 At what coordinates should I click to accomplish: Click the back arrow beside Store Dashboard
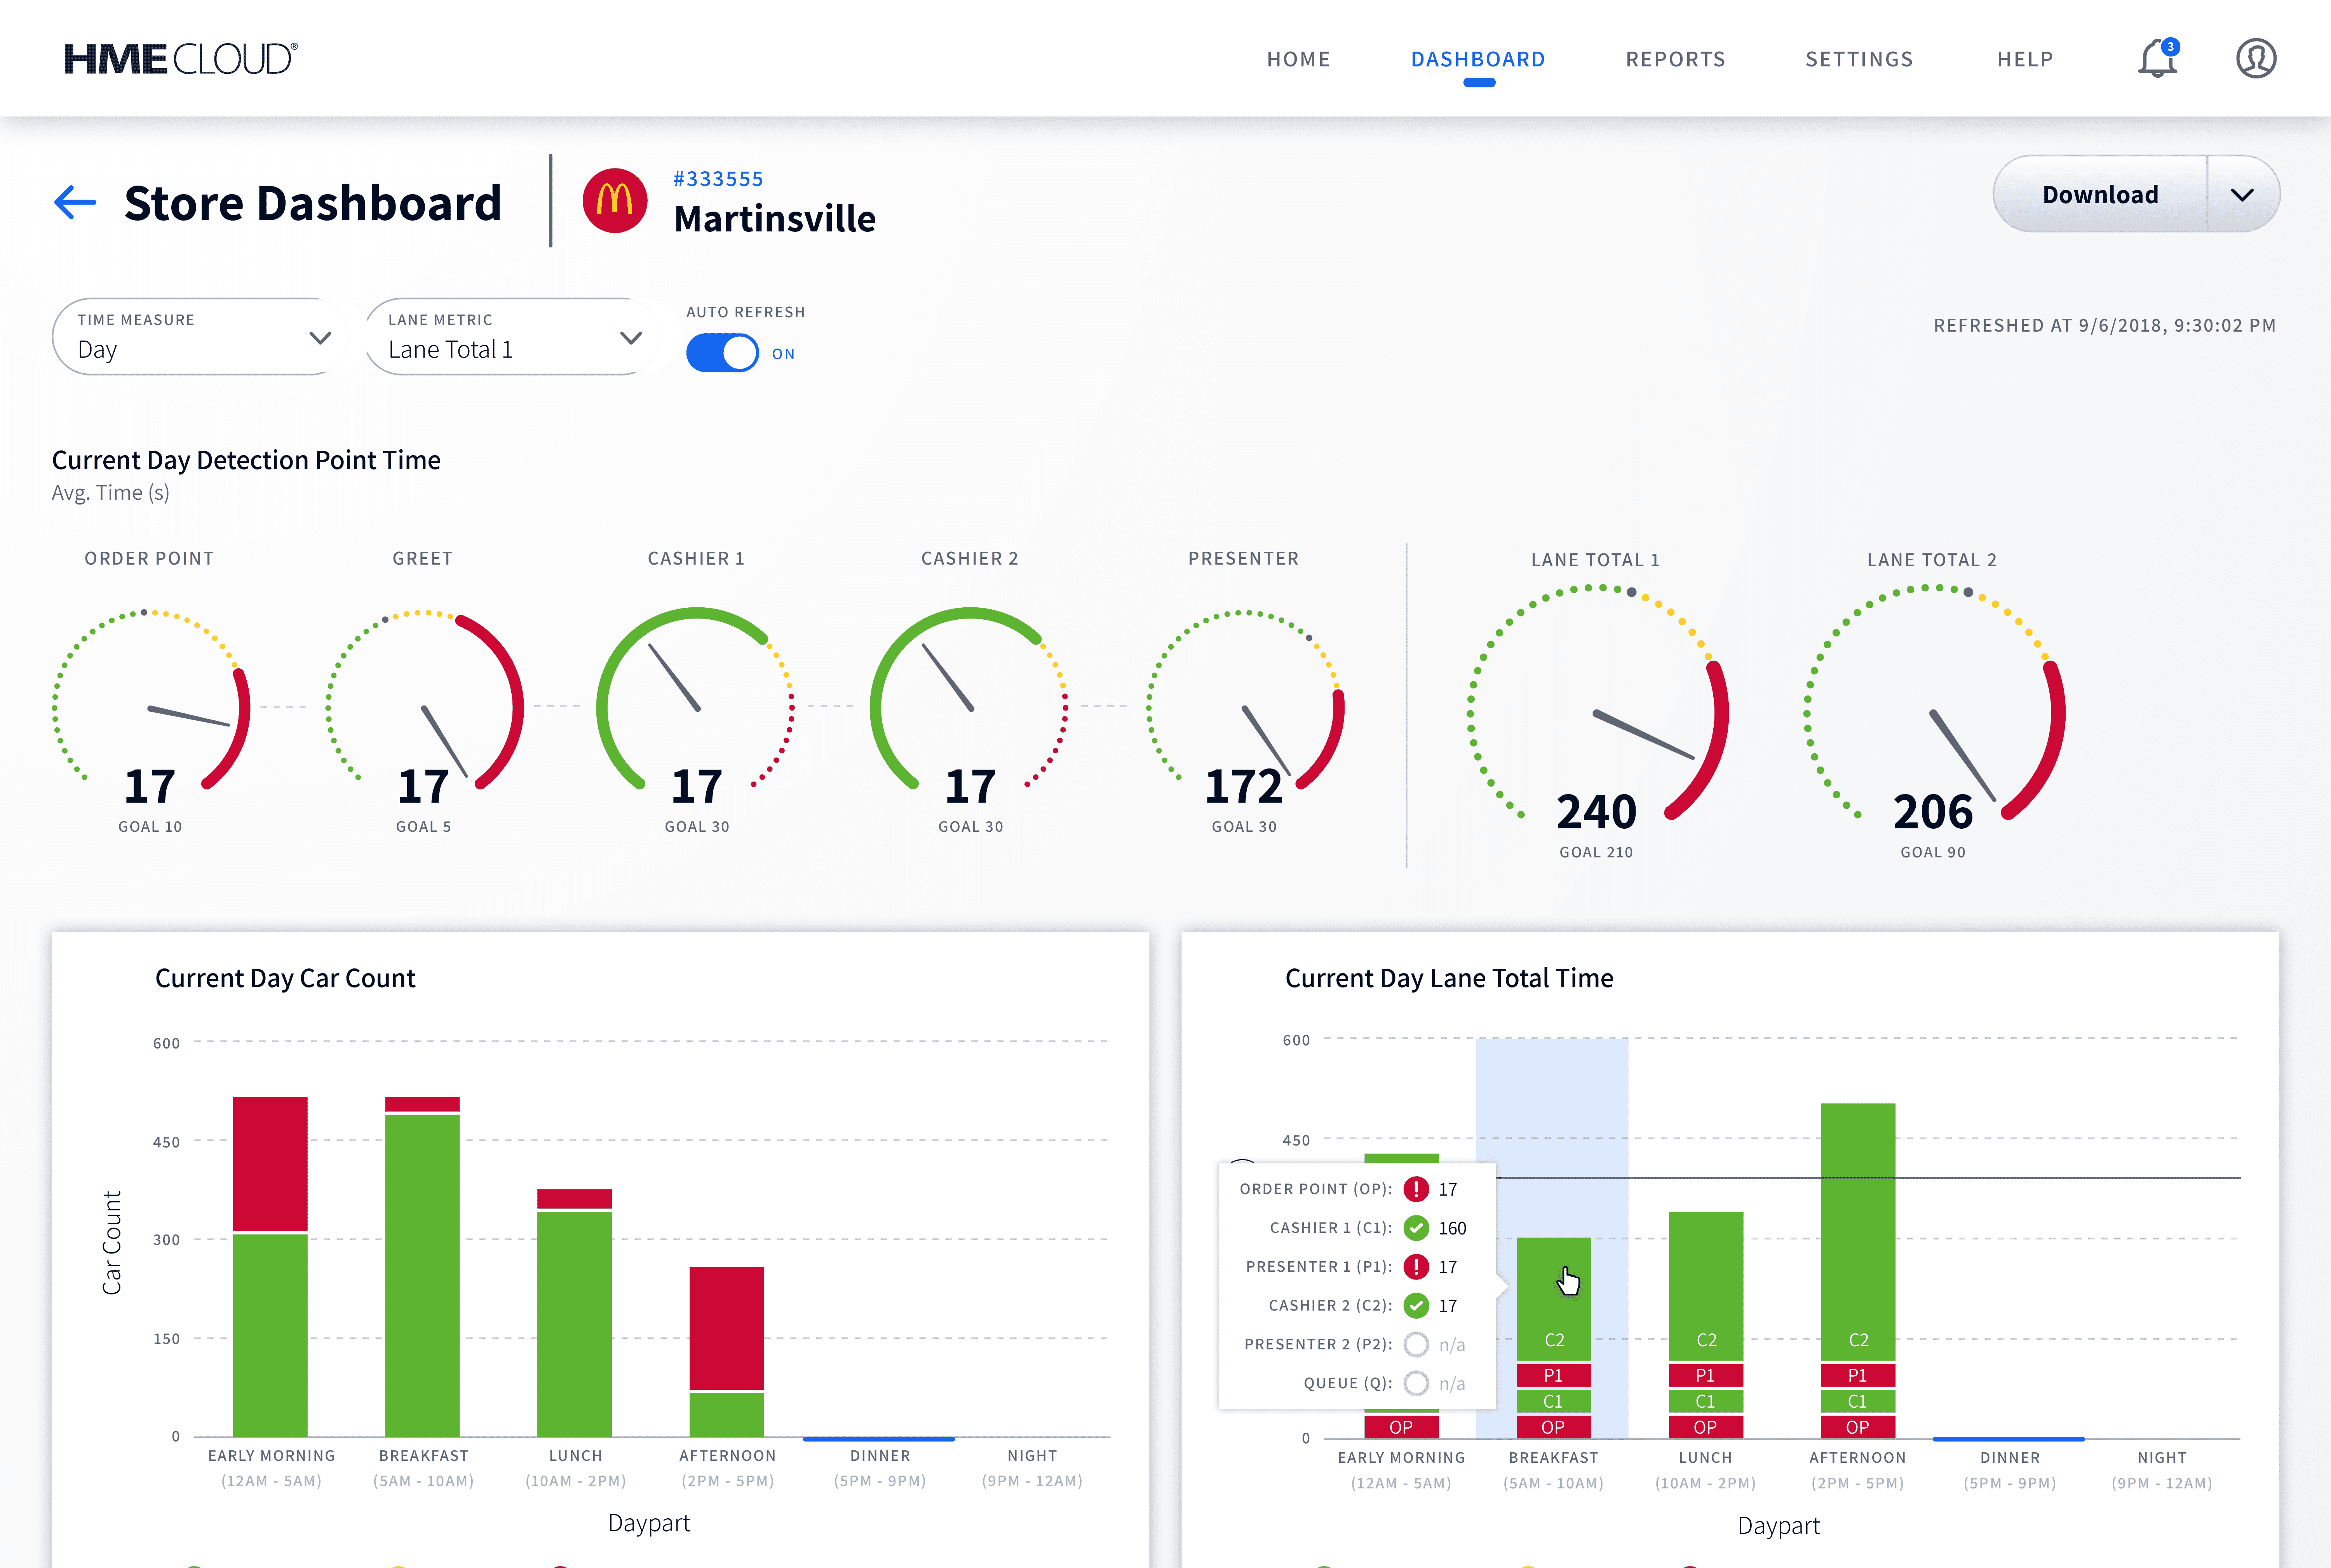click(75, 202)
